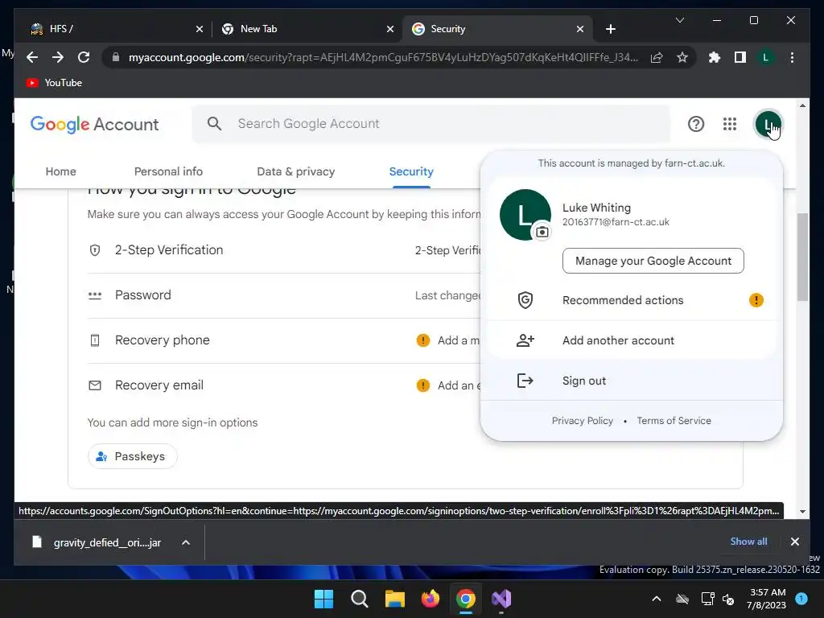The image size is (824, 618).
Task: Open the Recovery phone row
Action: tap(284, 340)
